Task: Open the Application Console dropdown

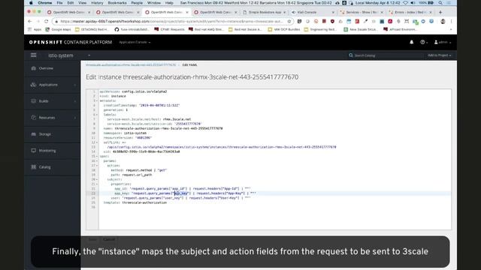Action: 135,42
